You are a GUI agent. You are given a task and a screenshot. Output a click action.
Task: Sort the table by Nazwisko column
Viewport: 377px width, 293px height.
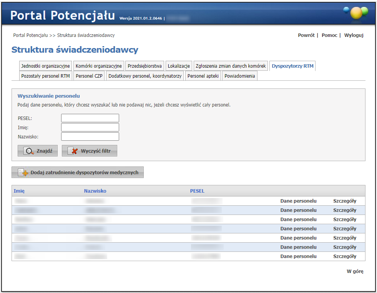95,191
